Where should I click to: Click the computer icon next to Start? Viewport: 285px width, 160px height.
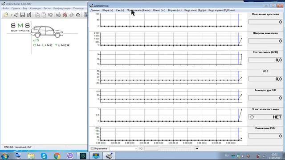18,156
